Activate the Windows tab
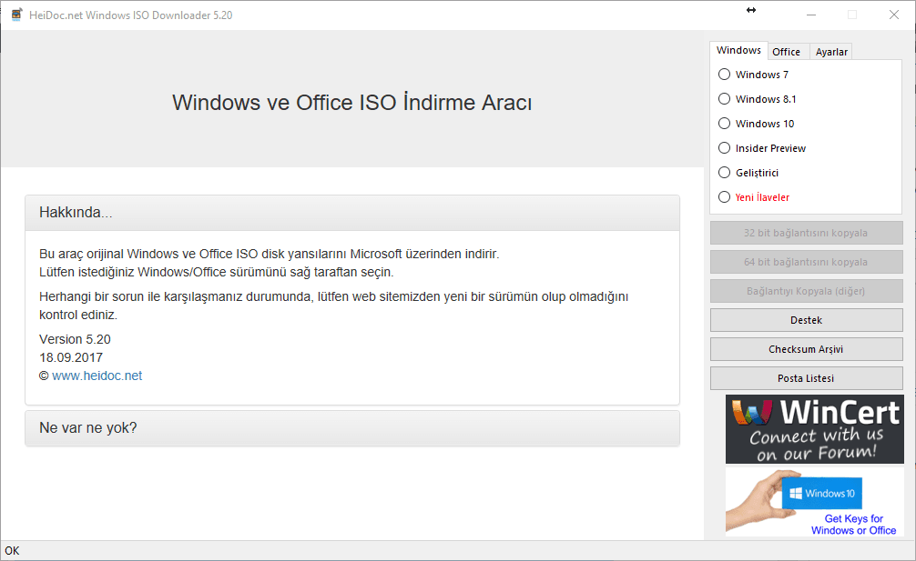The width and height of the screenshot is (916, 561). coord(739,50)
